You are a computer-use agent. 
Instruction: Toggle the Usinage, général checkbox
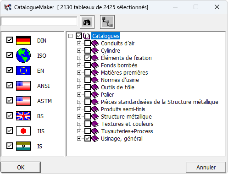(88, 139)
